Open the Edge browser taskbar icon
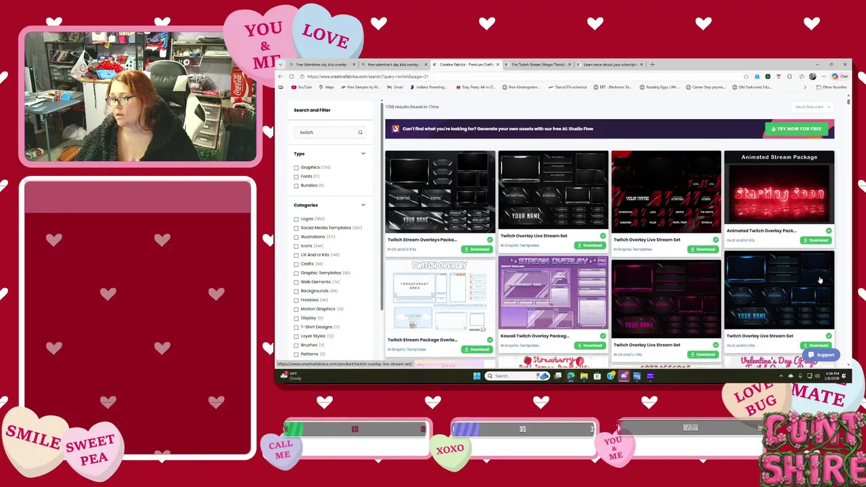 pyautogui.click(x=571, y=376)
